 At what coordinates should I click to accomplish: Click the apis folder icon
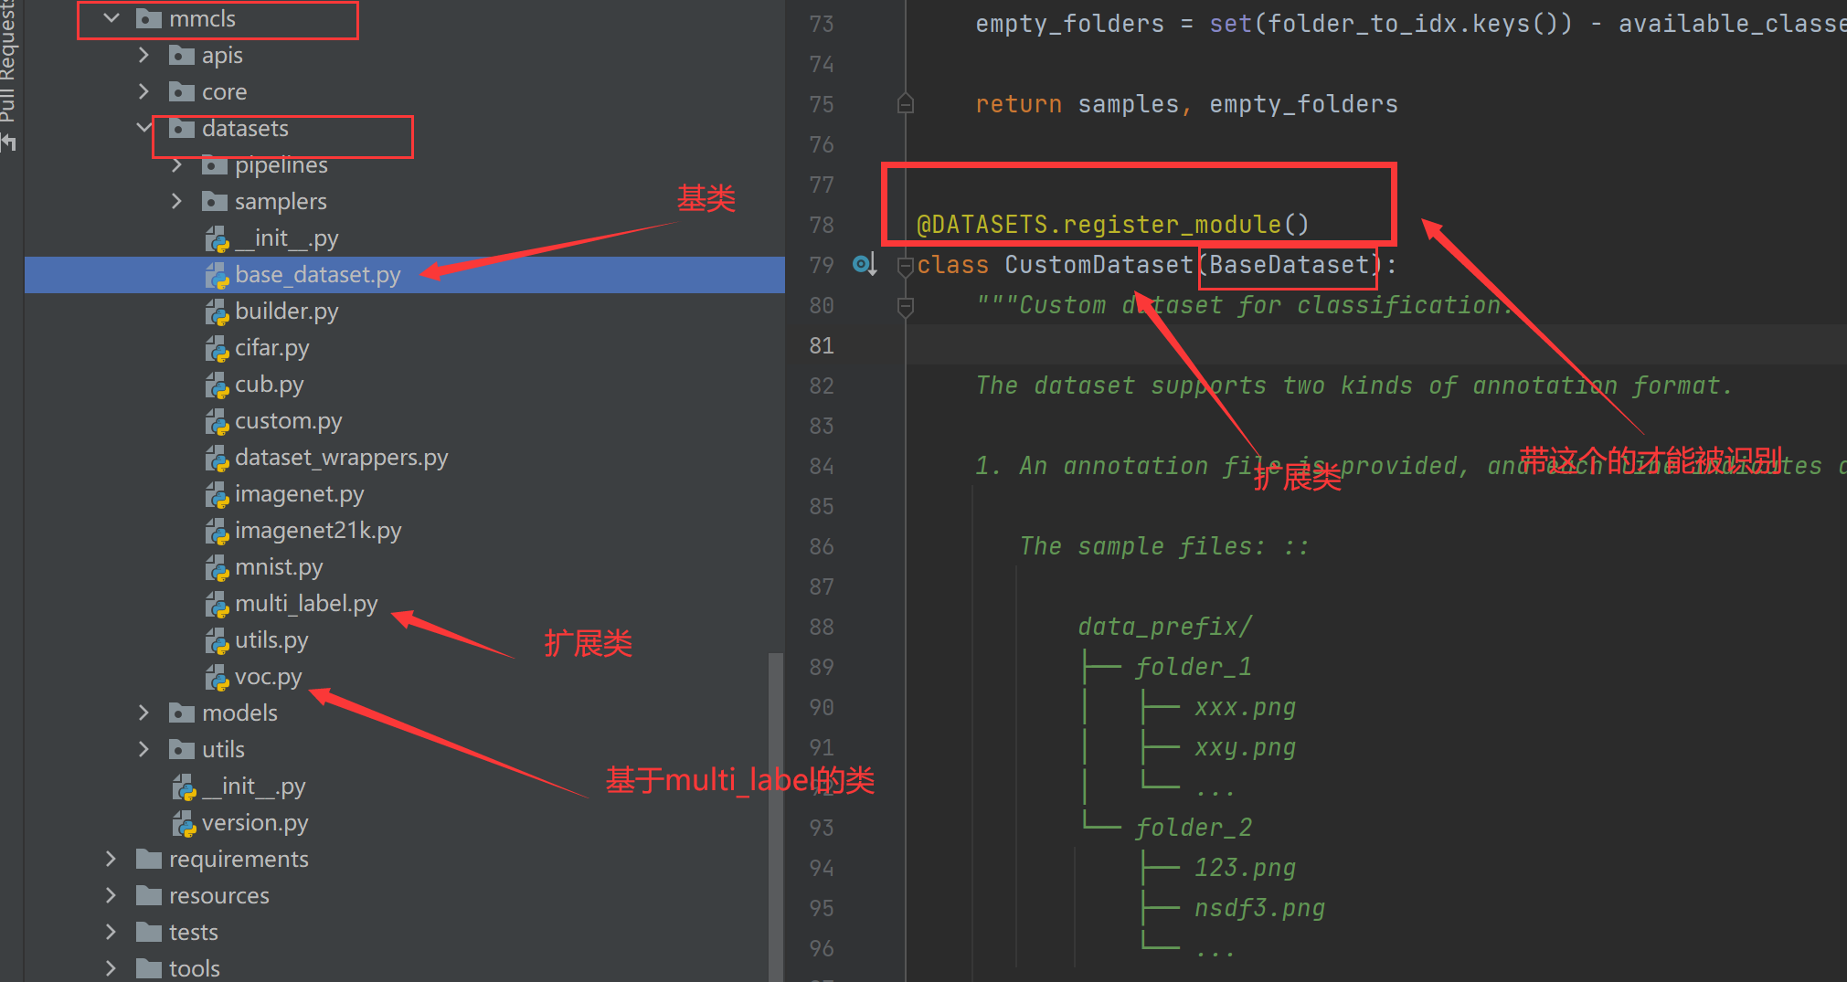point(182,56)
